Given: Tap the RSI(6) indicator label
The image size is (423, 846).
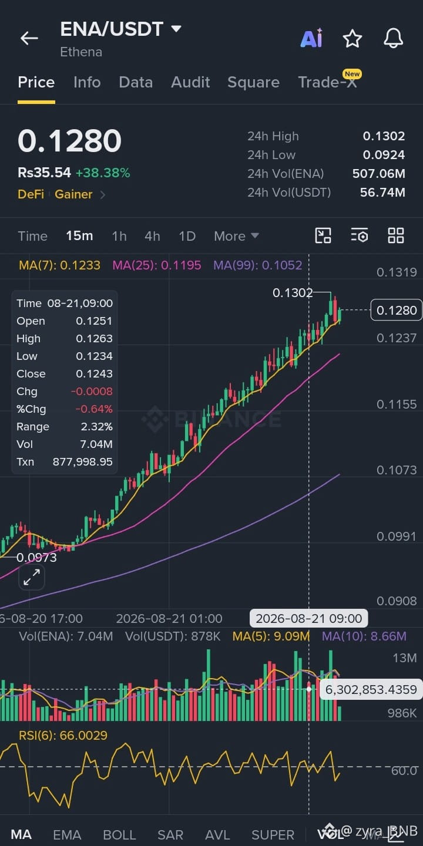Looking at the screenshot, I should (x=63, y=735).
